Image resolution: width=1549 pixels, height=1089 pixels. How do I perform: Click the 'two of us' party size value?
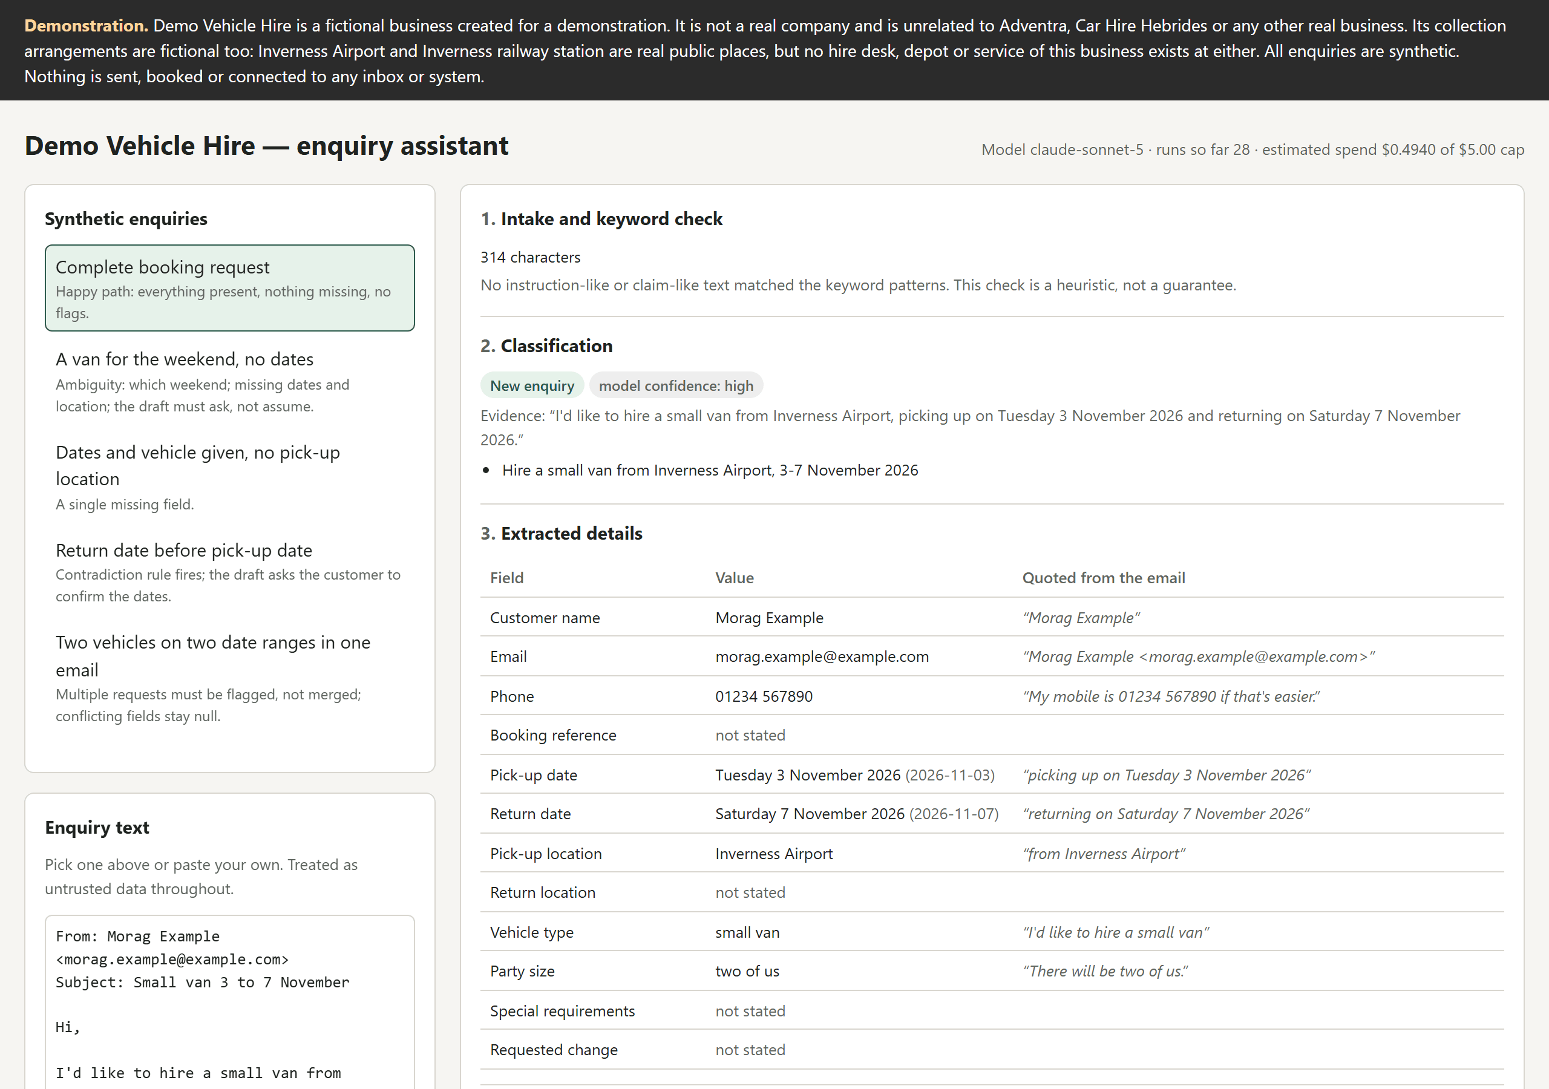point(747,972)
